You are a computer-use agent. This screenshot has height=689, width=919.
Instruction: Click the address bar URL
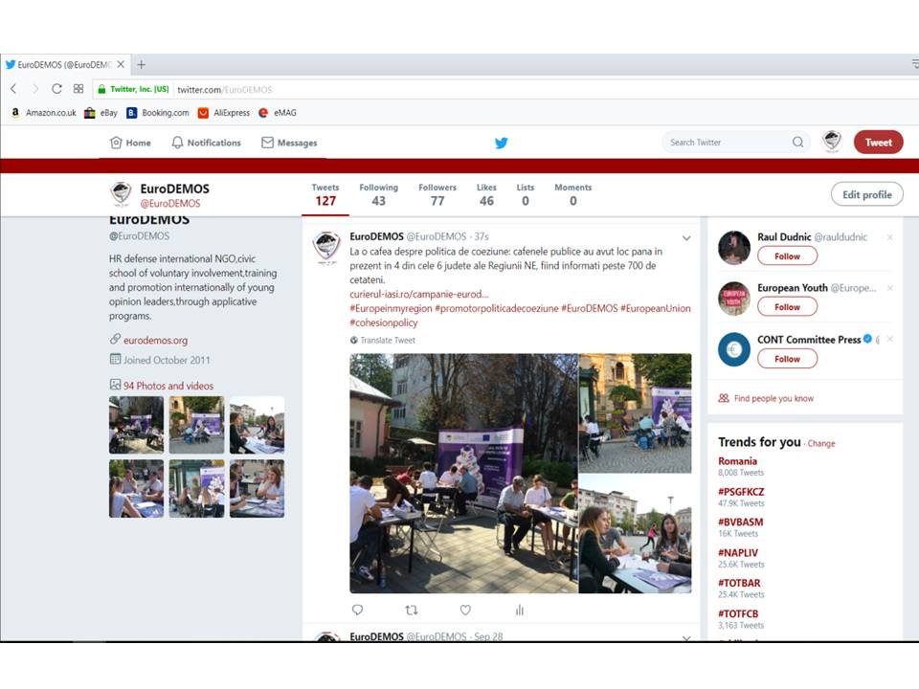pyautogui.click(x=224, y=90)
